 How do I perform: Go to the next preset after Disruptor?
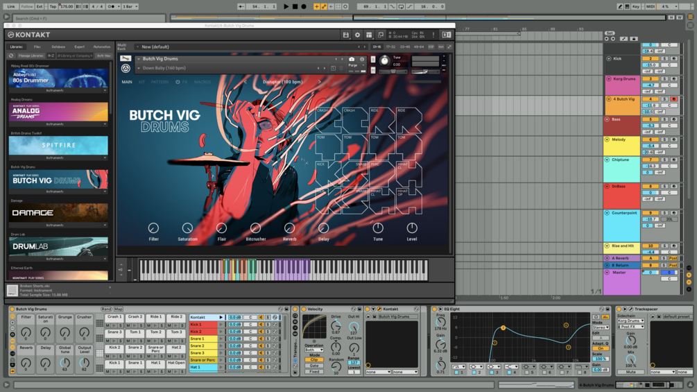(x=319, y=82)
